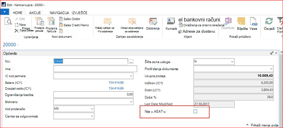The width and height of the screenshot is (283, 128).
Task: Toggle the Nije u AEAT-u checkbox
Action: click(x=195, y=112)
